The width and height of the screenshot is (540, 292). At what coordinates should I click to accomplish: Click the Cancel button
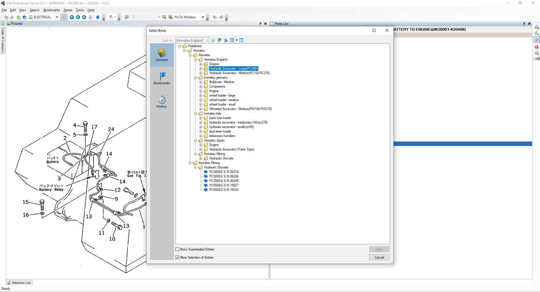(x=379, y=257)
